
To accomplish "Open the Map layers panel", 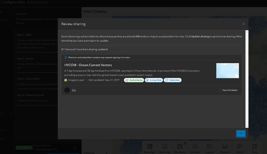I will 180,148.
